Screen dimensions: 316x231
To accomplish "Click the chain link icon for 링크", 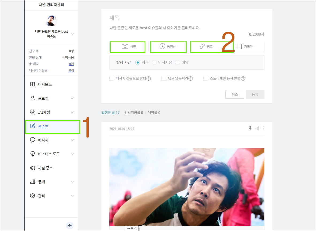I will pyautogui.click(x=202, y=46).
